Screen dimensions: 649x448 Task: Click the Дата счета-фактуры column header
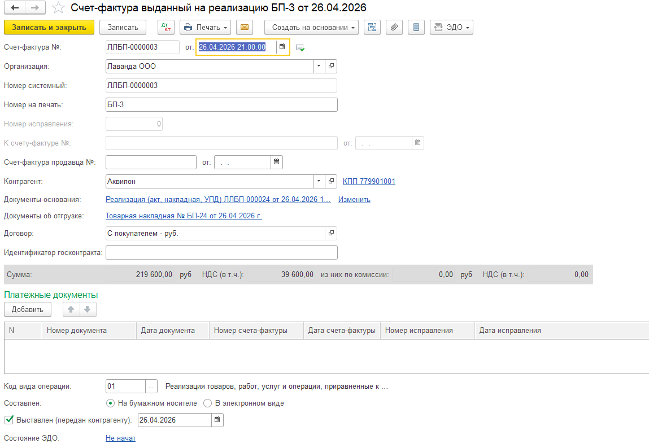(342, 331)
